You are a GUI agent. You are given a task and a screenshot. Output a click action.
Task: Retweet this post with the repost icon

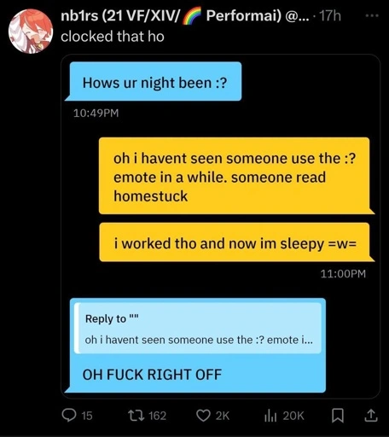point(136,416)
